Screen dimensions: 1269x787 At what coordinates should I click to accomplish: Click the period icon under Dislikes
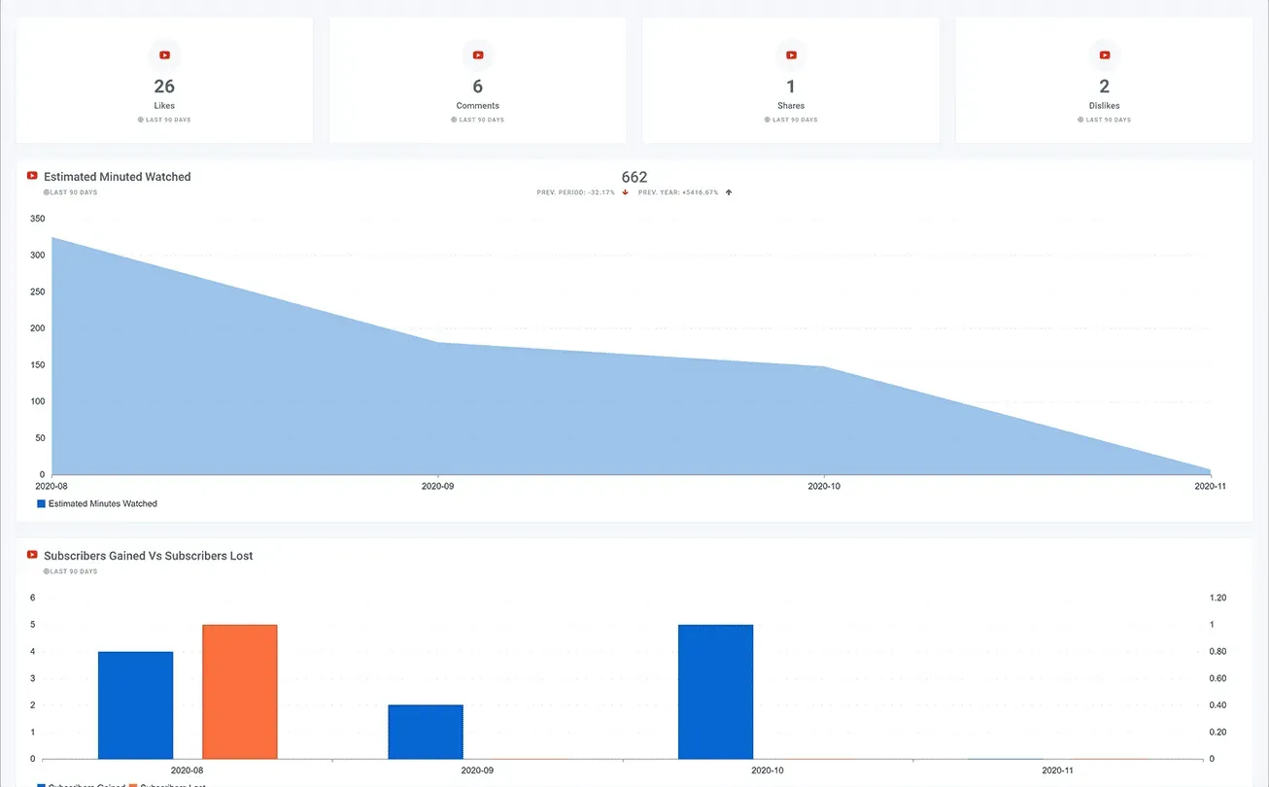click(x=1080, y=120)
